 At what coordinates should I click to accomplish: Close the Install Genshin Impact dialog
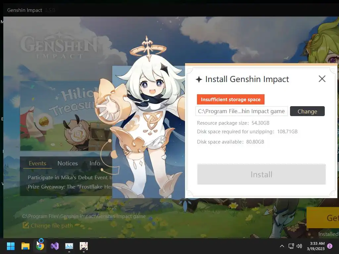(x=322, y=79)
